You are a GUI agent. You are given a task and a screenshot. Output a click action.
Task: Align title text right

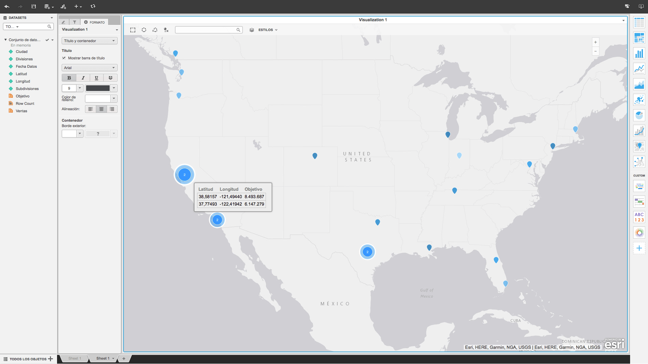112,109
